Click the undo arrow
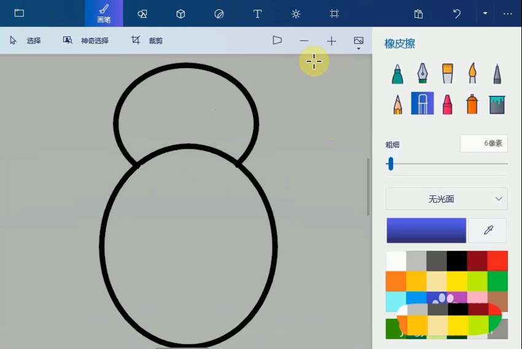Image resolution: width=522 pixels, height=349 pixels. click(x=457, y=14)
